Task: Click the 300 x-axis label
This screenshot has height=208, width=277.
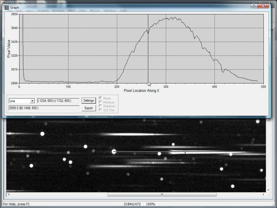Action: point(166,87)
